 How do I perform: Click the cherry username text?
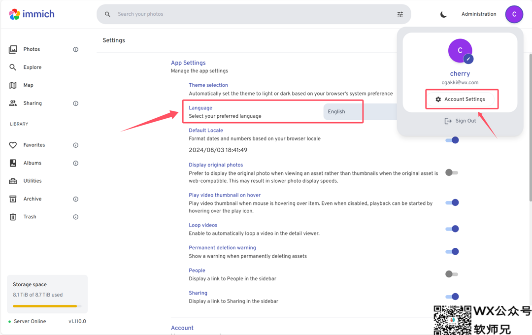(x=460, y=74)
